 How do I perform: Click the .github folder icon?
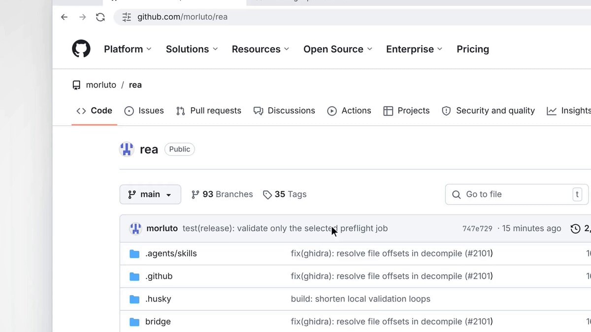click(x=134, y=276)
